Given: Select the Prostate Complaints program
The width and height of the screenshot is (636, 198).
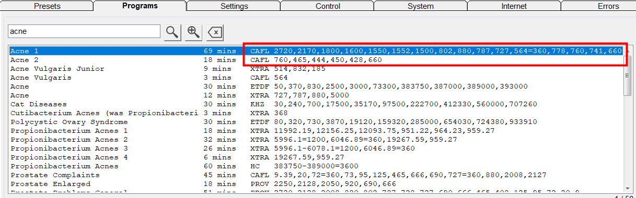Looking at the screenshot, I should coord(317,175).
